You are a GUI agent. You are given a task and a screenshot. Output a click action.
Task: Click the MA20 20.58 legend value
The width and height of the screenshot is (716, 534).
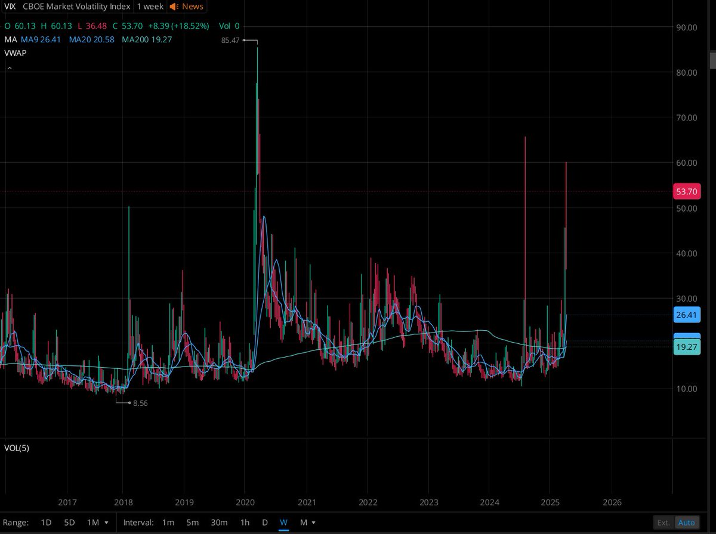click(x=91, y=39)
